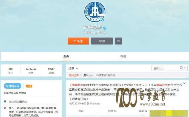Open the 656 关注 following count

[x=11, y=71]
